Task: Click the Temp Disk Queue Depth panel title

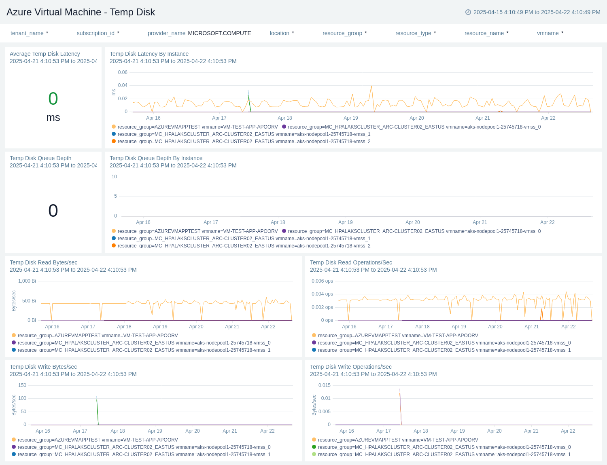Action: [x=40, y=158]
